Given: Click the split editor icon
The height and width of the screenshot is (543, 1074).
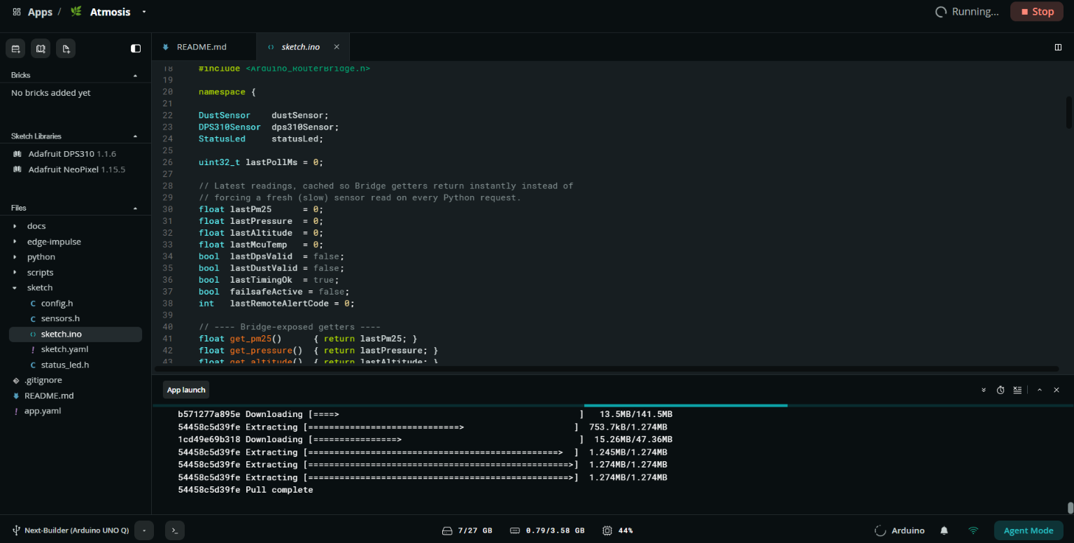Looking at the screenshot, I should coord(1058,47).
